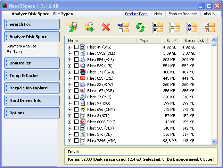
Task: Tick the Files: 554 (HXS) checkbox
Action: click(76, 59)
